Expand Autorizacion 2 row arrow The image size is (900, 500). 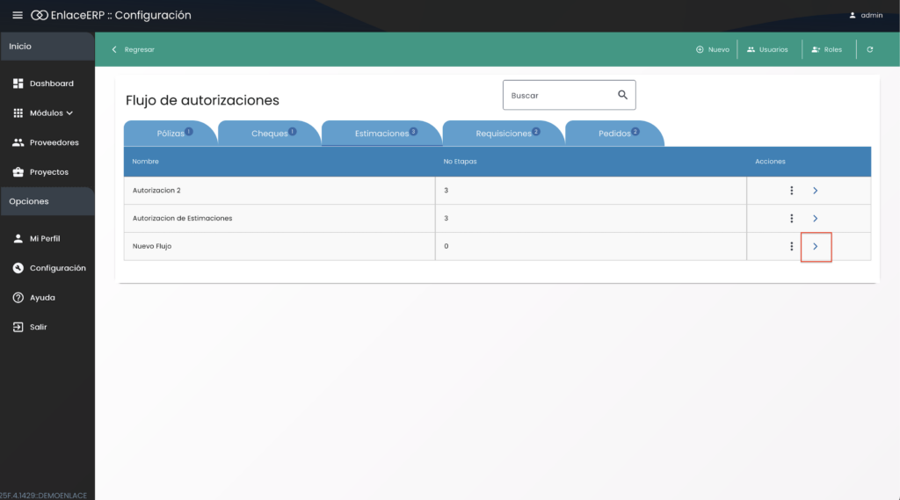coord(815,191)
